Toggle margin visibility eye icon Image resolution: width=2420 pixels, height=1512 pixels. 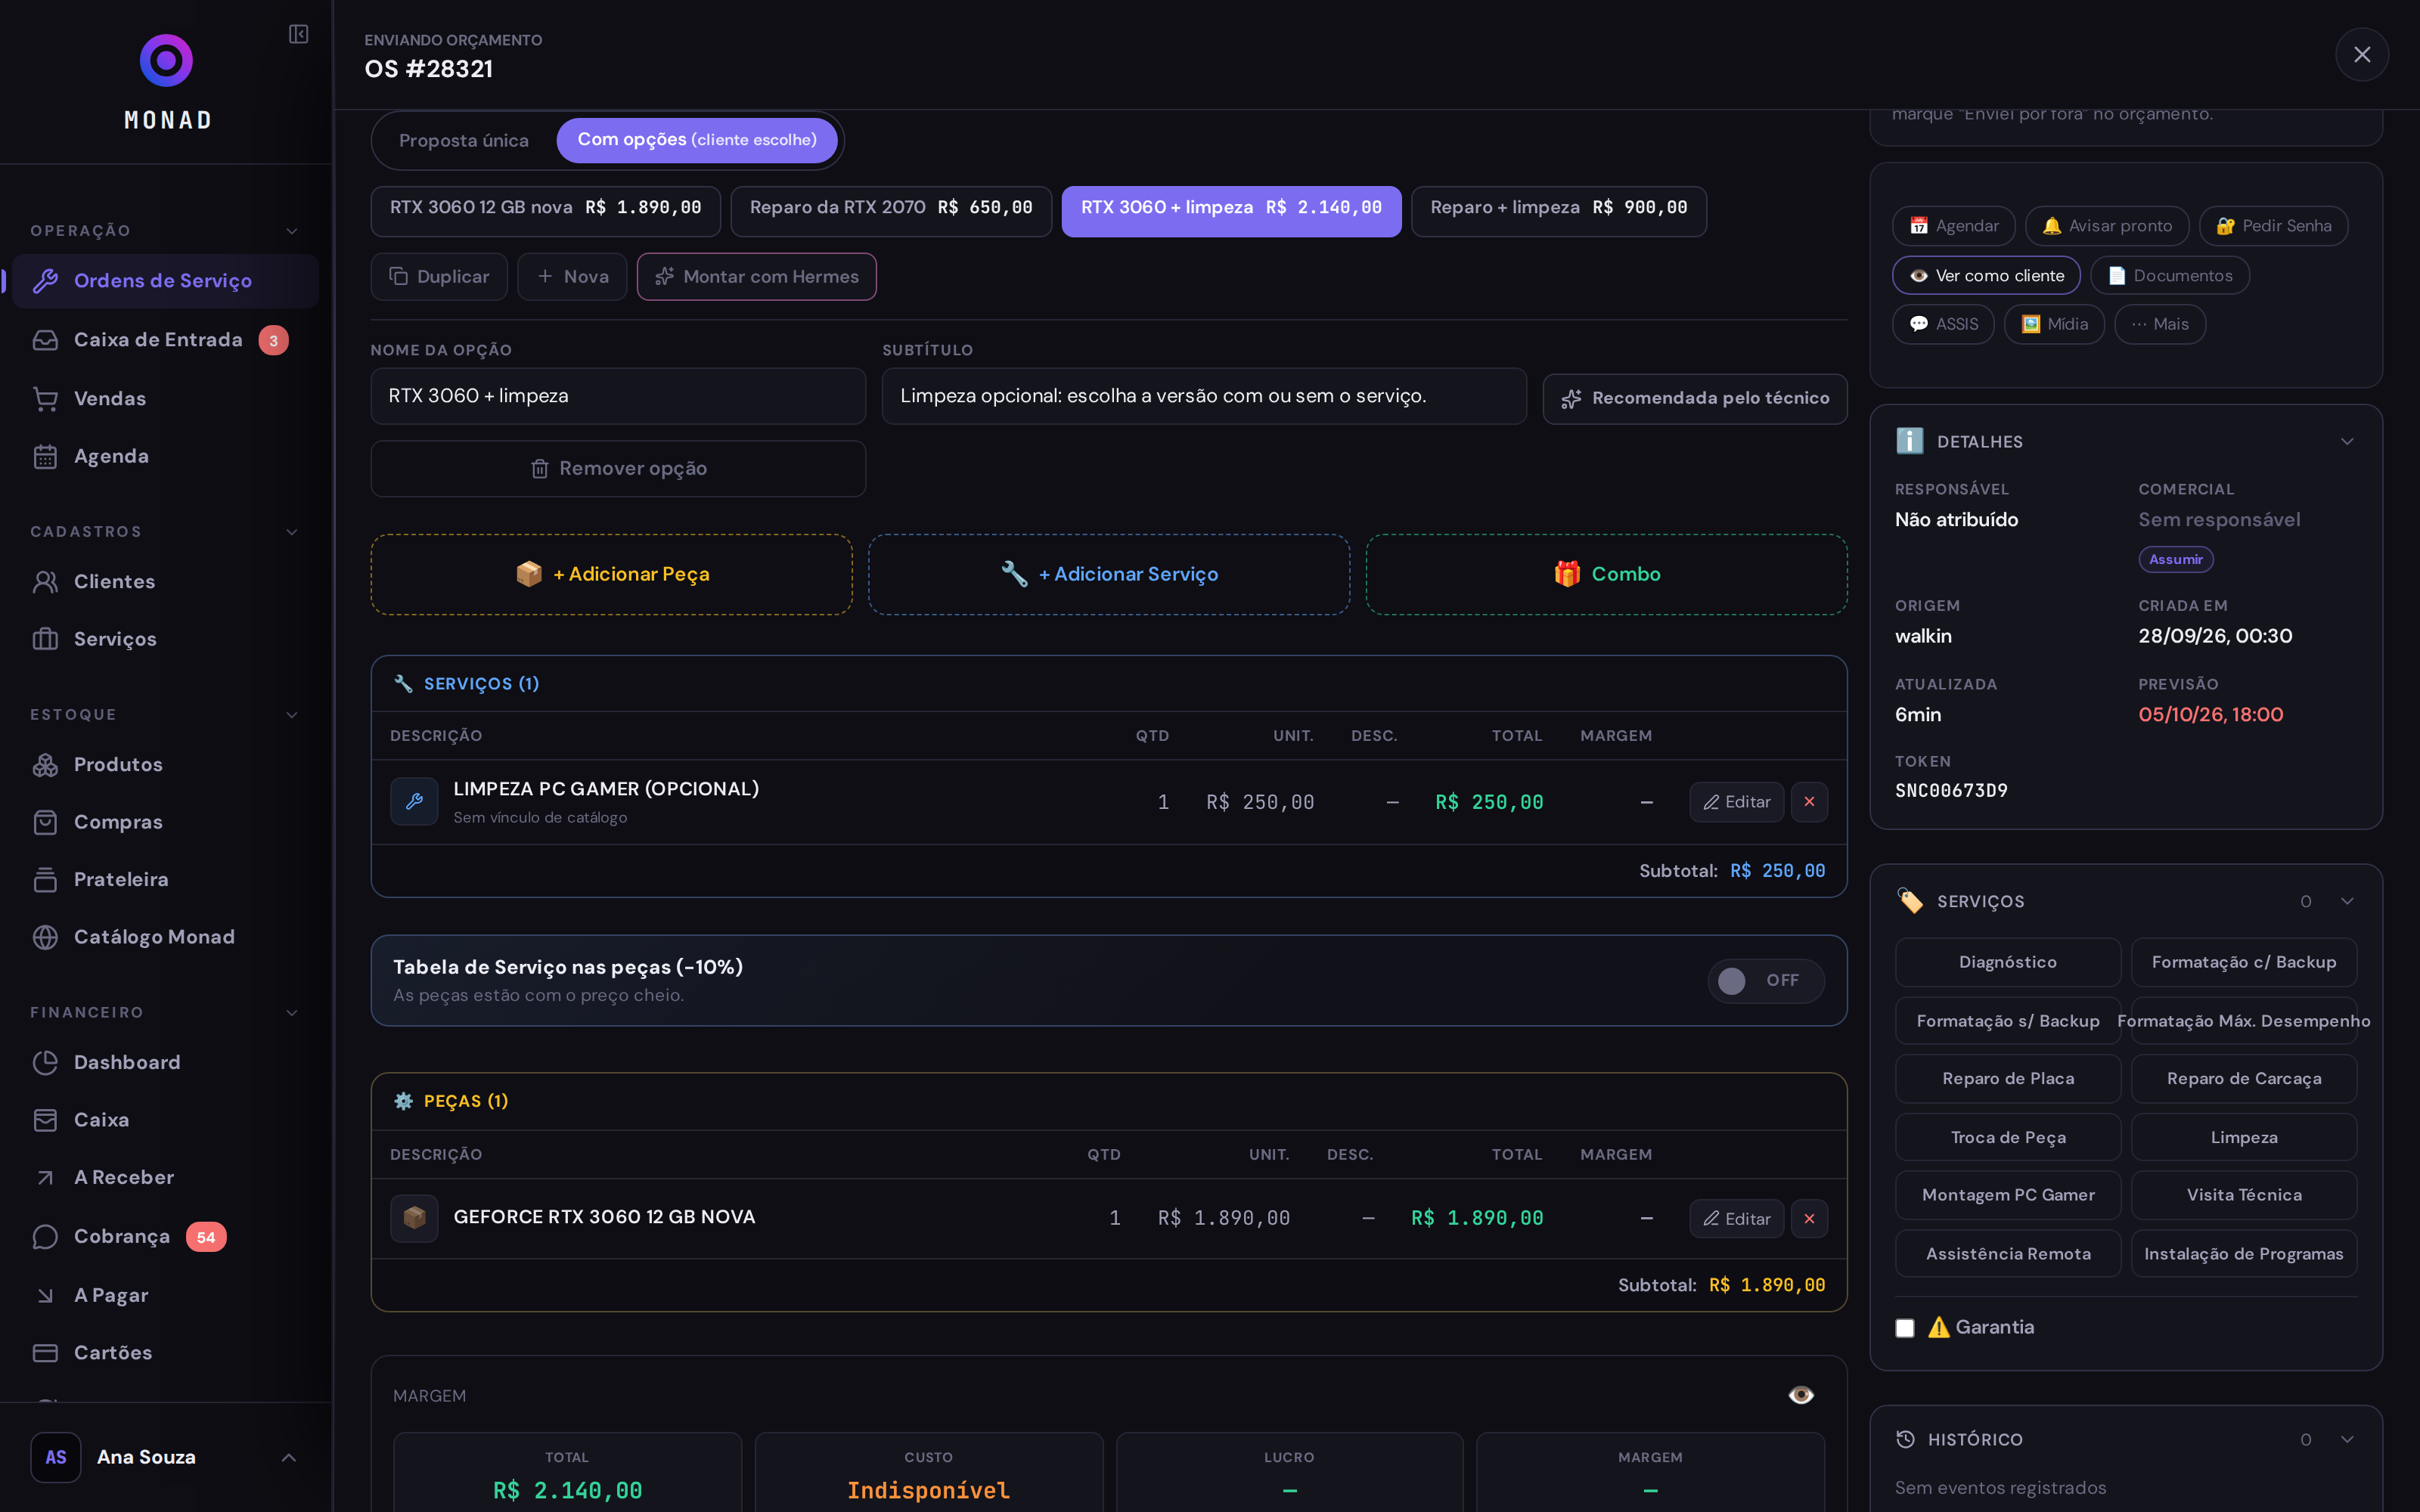(1801, 1395)
